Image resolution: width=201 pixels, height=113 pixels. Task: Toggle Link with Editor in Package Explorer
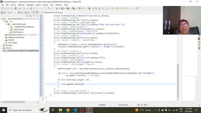(31, 16)
